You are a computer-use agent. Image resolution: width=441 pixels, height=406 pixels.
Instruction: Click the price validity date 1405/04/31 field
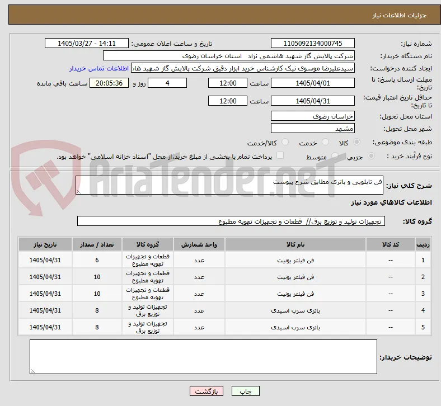pyautogui.click(x=312, y=101)
